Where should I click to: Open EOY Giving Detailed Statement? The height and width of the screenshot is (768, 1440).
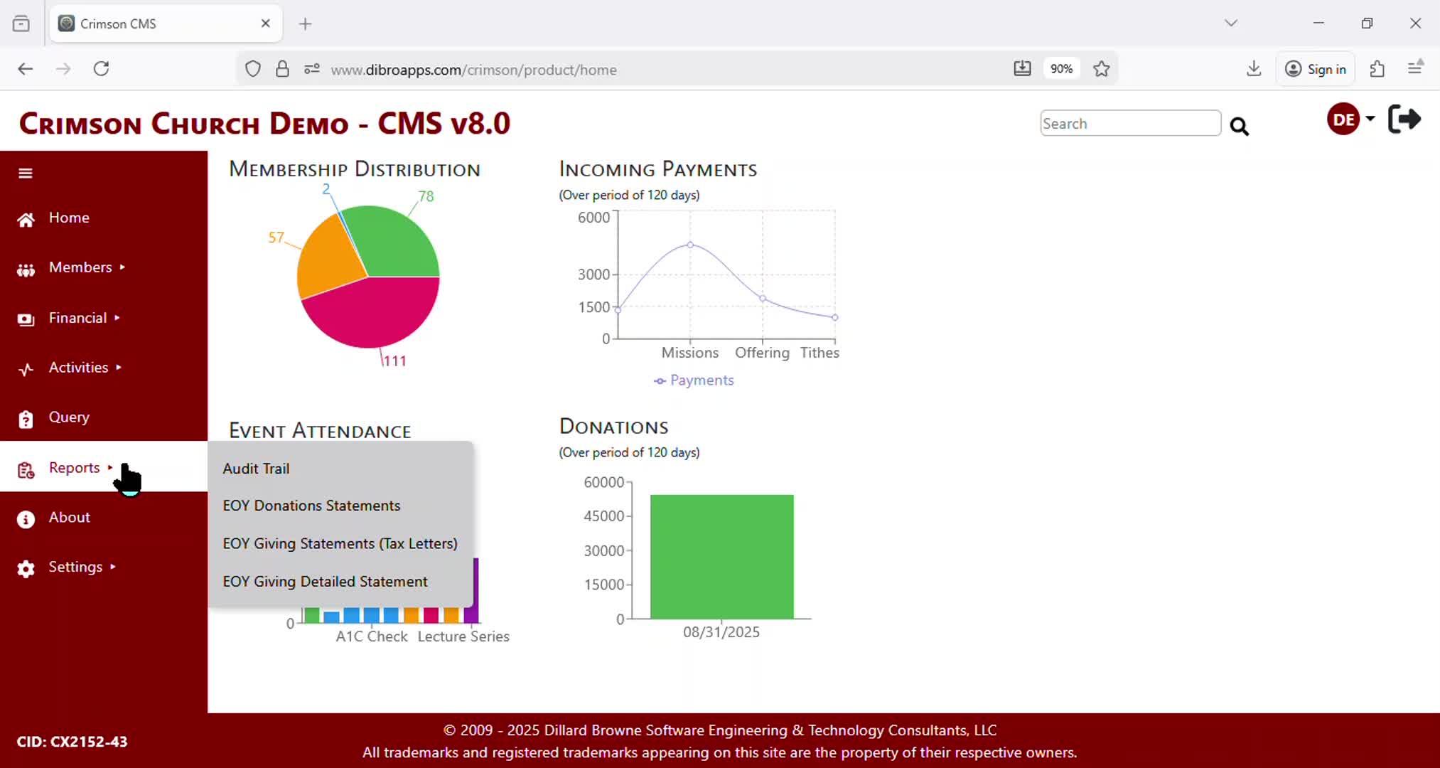(x=325, y=582)
